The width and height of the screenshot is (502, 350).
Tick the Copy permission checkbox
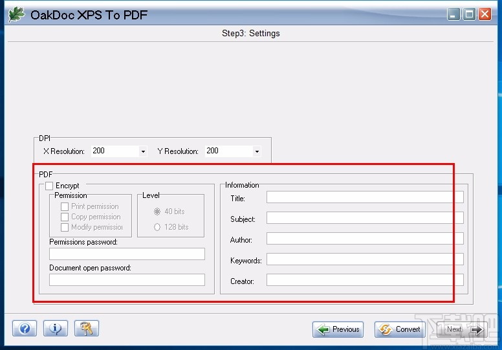(x=65, y=217)
